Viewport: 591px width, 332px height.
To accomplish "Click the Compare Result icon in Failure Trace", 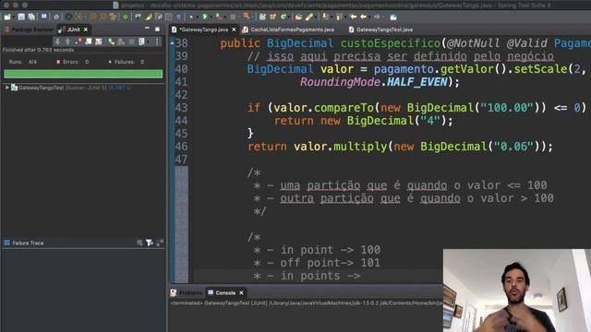I will tap(160, 243).
